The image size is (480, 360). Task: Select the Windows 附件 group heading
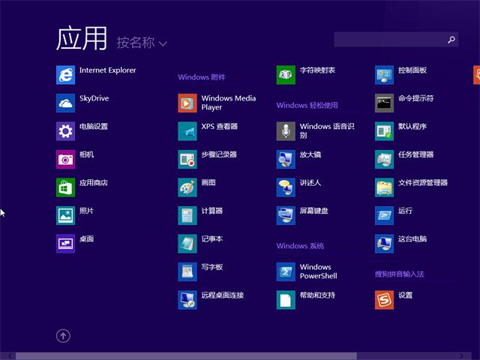202,77
